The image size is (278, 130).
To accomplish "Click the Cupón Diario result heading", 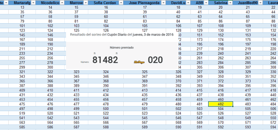I will pyautogui.click(x=122, y=34).
